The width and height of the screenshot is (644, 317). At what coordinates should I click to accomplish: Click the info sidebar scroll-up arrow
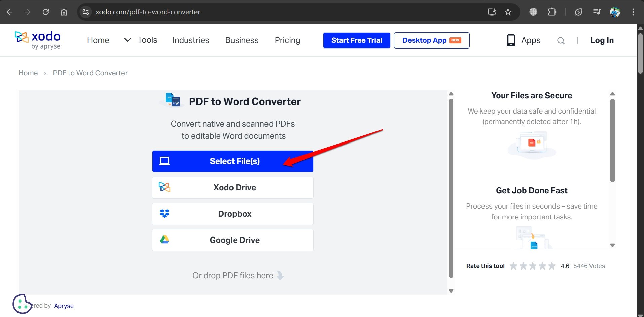613,94
